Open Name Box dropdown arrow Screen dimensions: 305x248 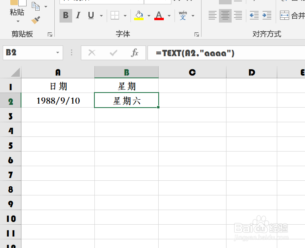tap(58, 53)
